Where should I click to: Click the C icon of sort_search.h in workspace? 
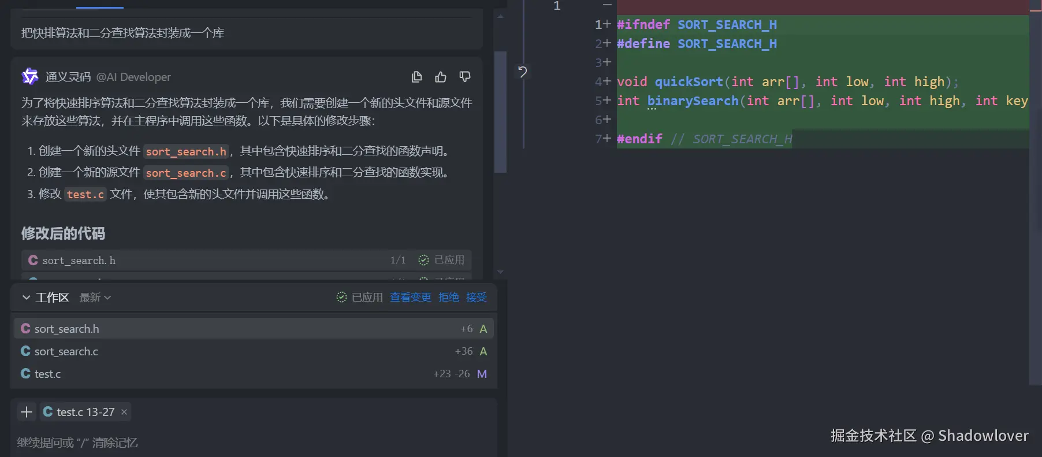25,328
